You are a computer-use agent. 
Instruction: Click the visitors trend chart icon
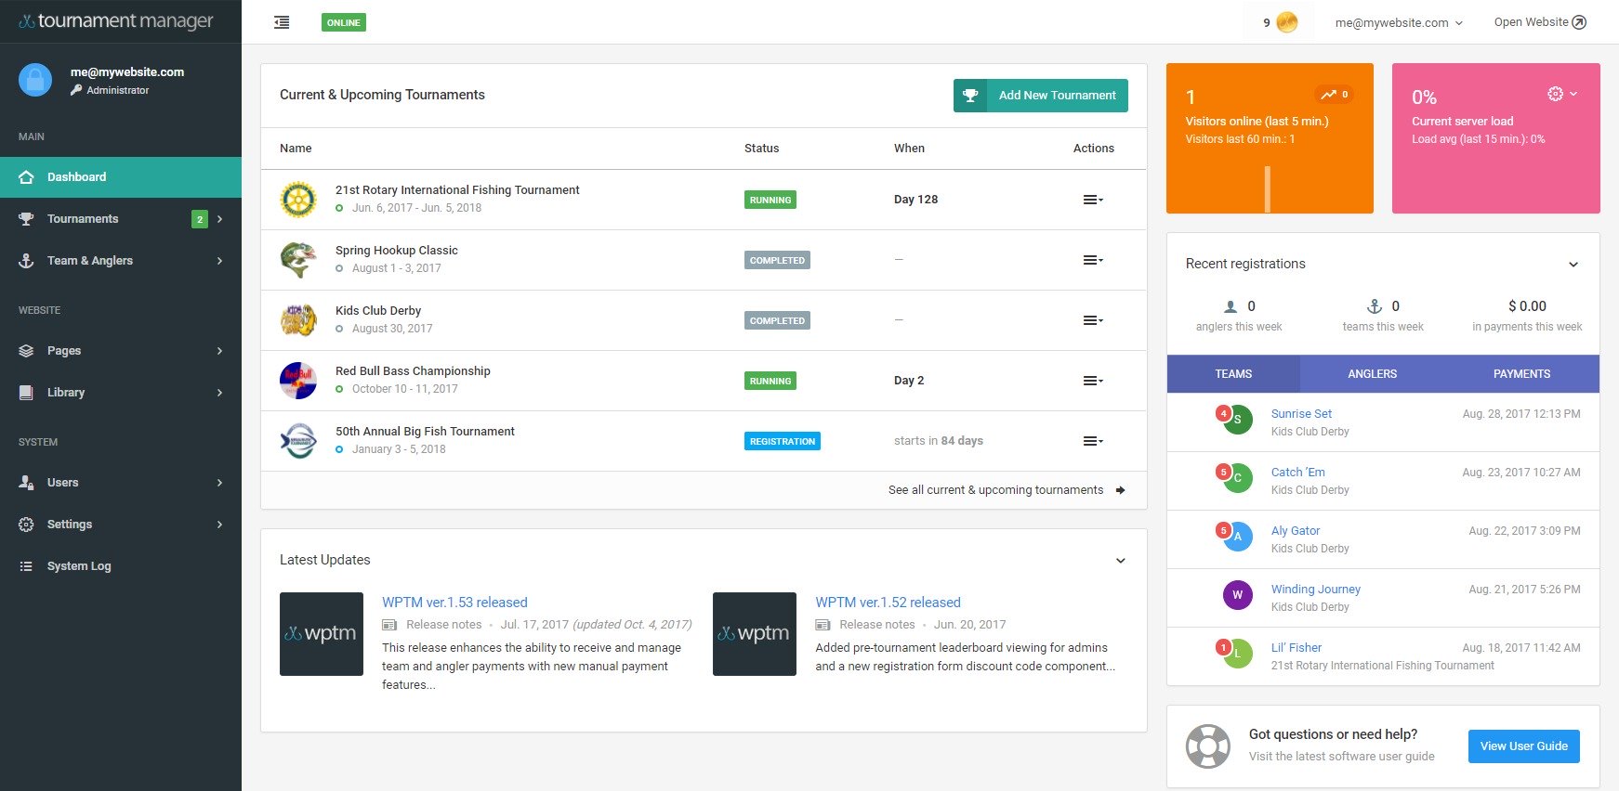pos(1329,95)
